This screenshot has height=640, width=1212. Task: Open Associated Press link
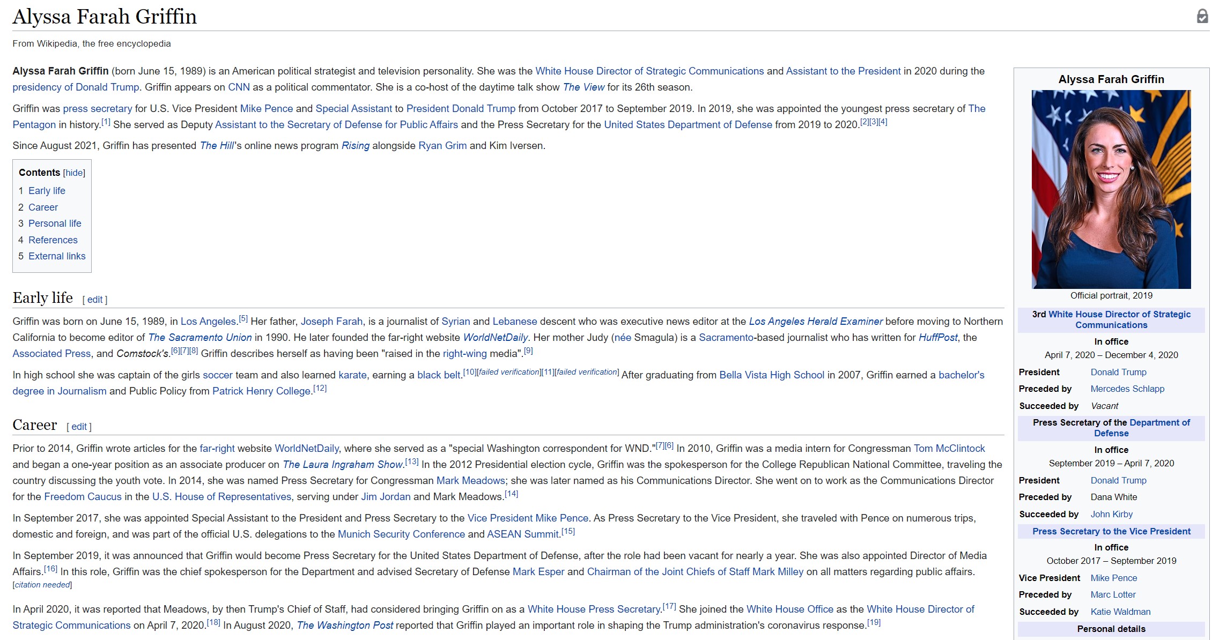coord(51,354)
